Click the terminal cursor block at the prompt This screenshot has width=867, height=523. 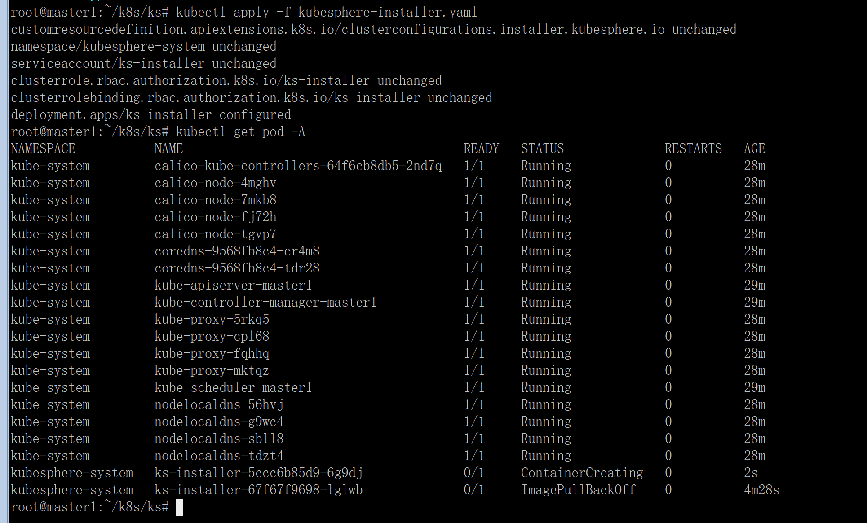click(180, 507)
